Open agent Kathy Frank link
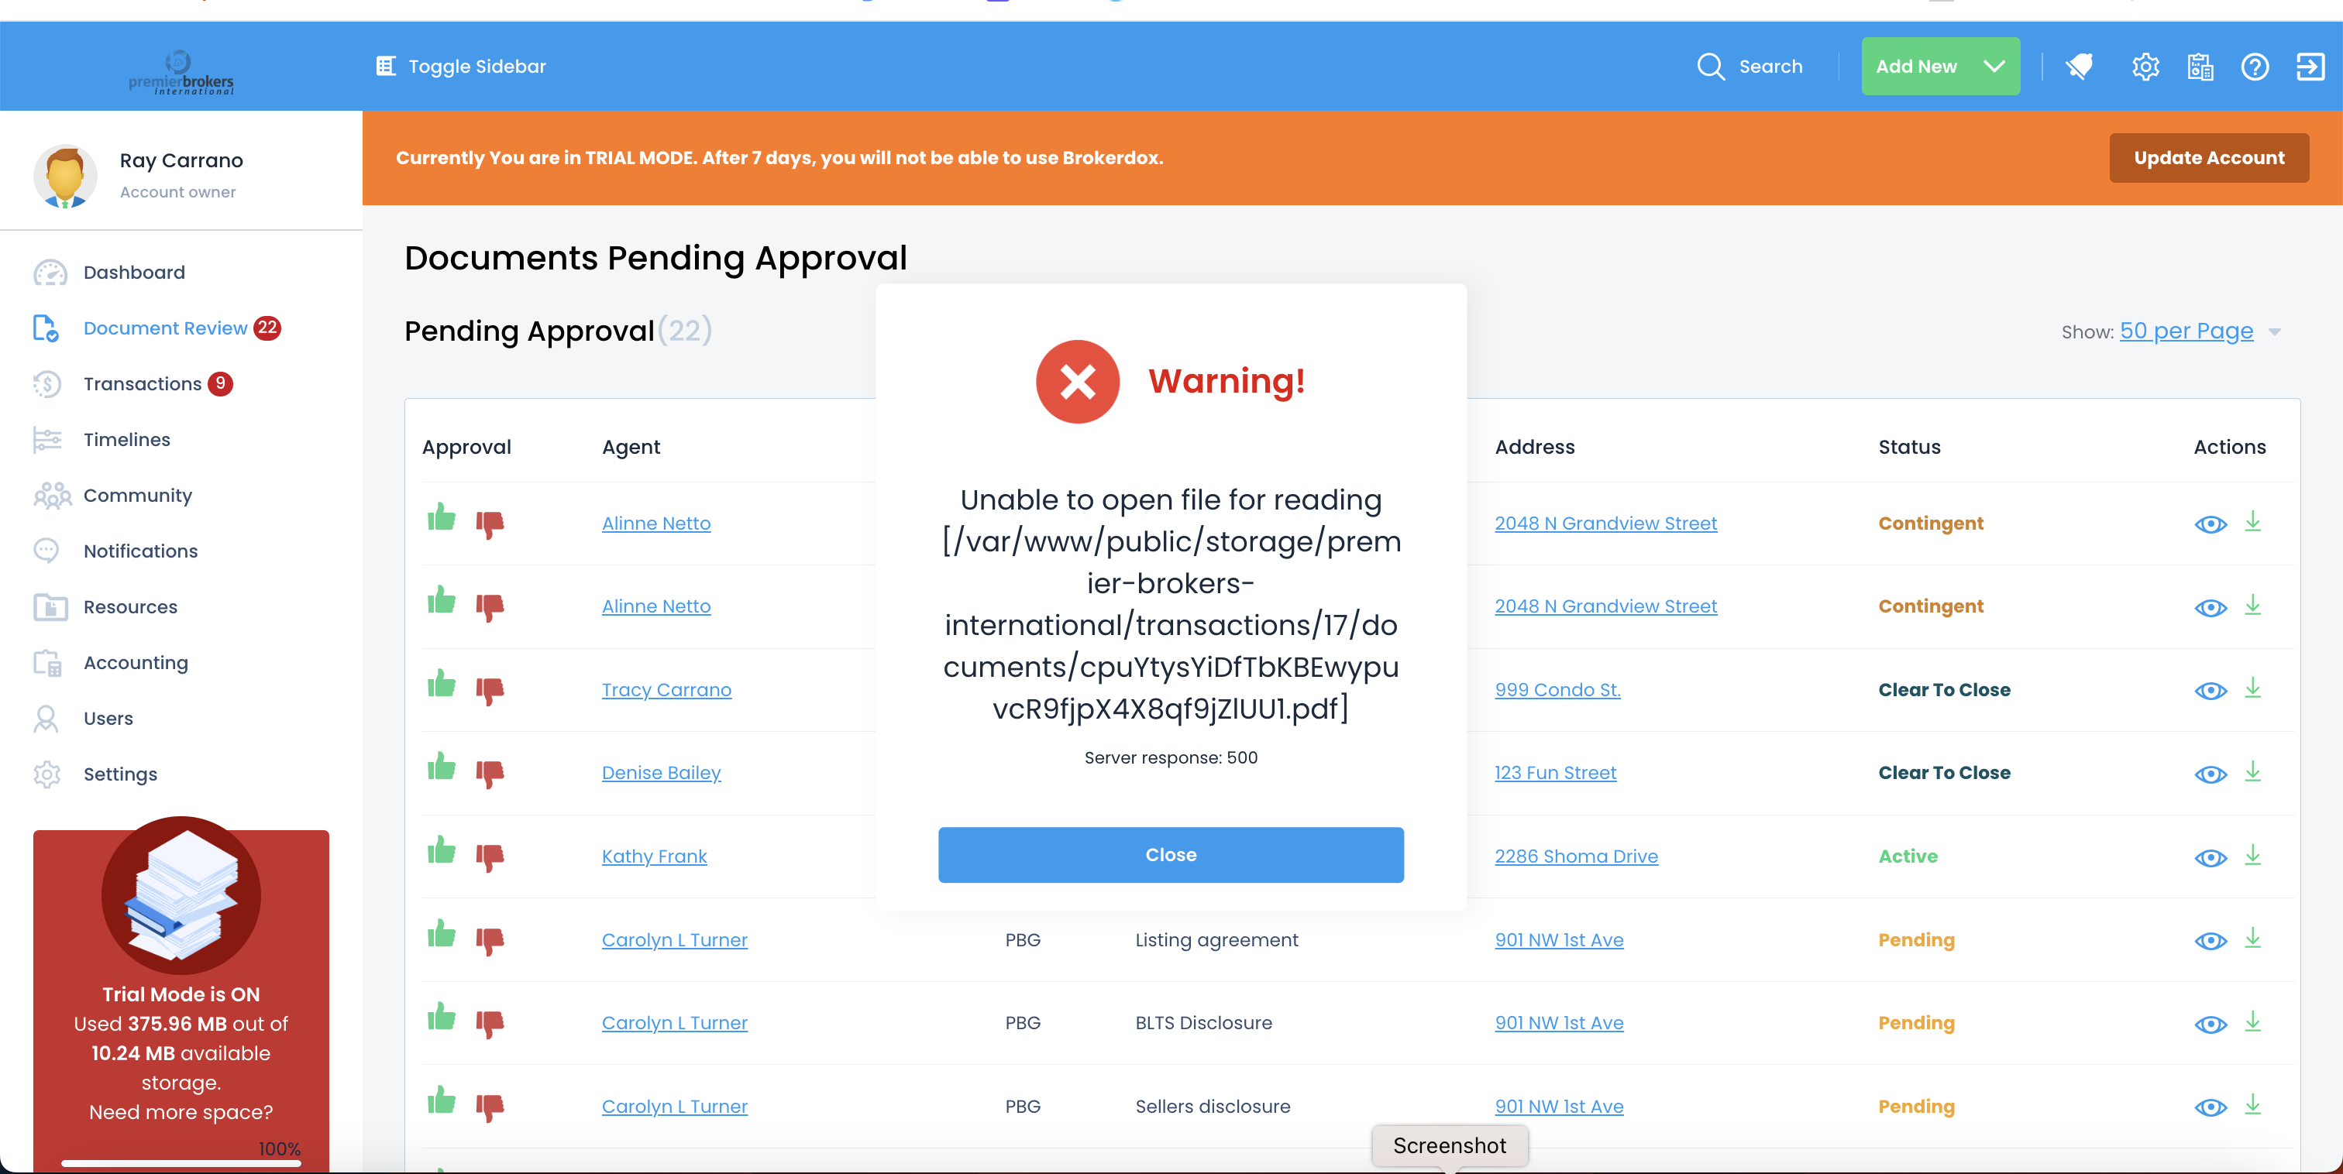Image resolution: width=2343 pixels, height=1174 pixels. (x=654, y=856)
